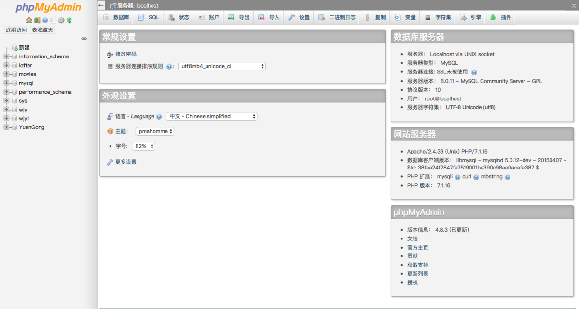
Task: Click 新建 to create a new database
Action: click(24, 48)
